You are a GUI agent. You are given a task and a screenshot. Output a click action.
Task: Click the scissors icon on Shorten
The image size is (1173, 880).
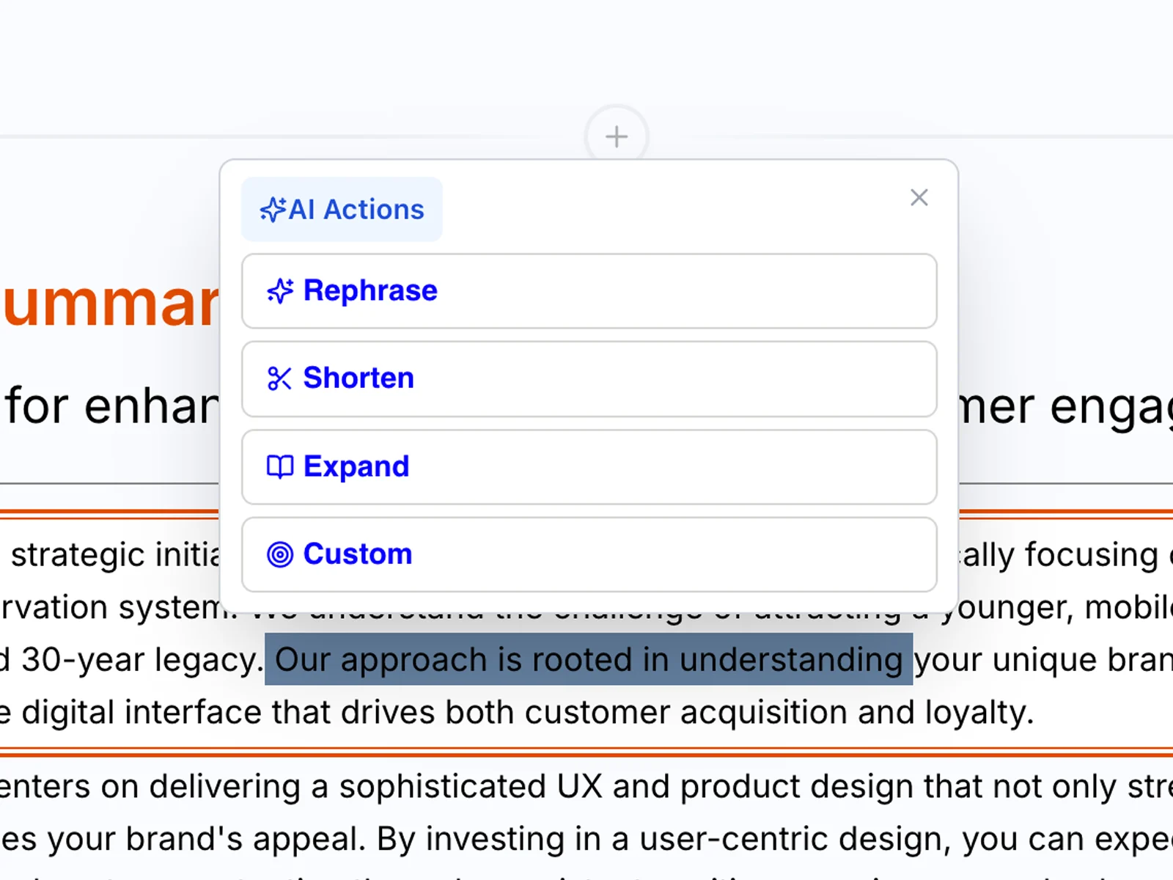(279, 378)
